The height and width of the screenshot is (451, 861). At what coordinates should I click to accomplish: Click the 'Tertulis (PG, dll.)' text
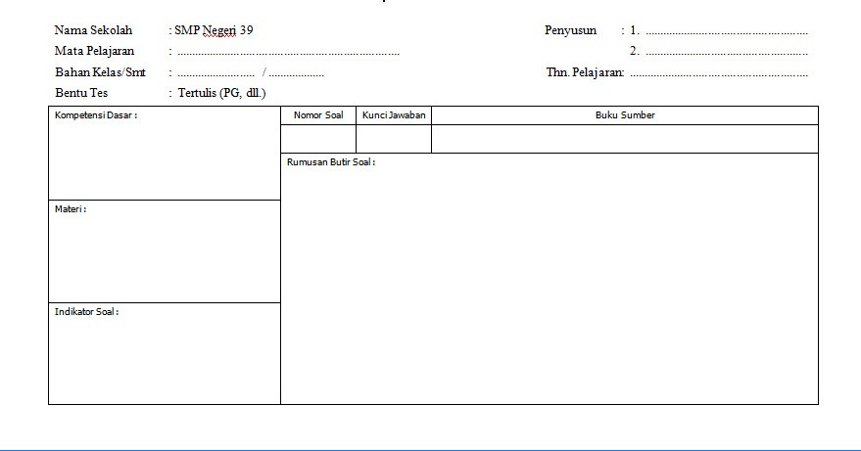coord(221,93)
